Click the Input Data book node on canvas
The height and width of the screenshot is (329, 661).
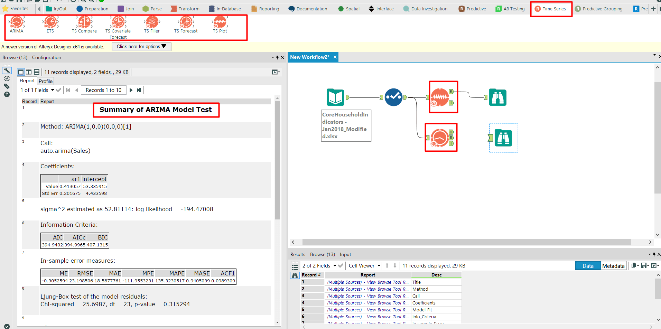pos(335,97)
